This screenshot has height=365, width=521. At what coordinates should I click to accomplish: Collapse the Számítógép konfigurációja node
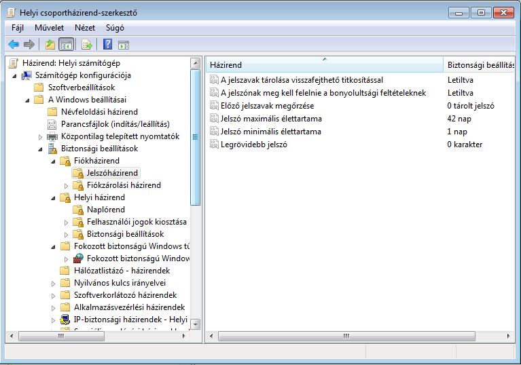coord(15,76)
